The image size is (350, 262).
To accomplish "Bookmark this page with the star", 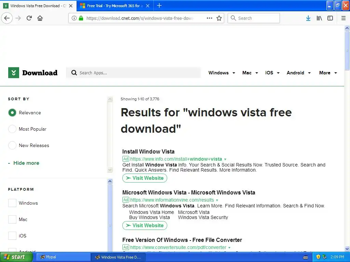I will click(219, 18).
